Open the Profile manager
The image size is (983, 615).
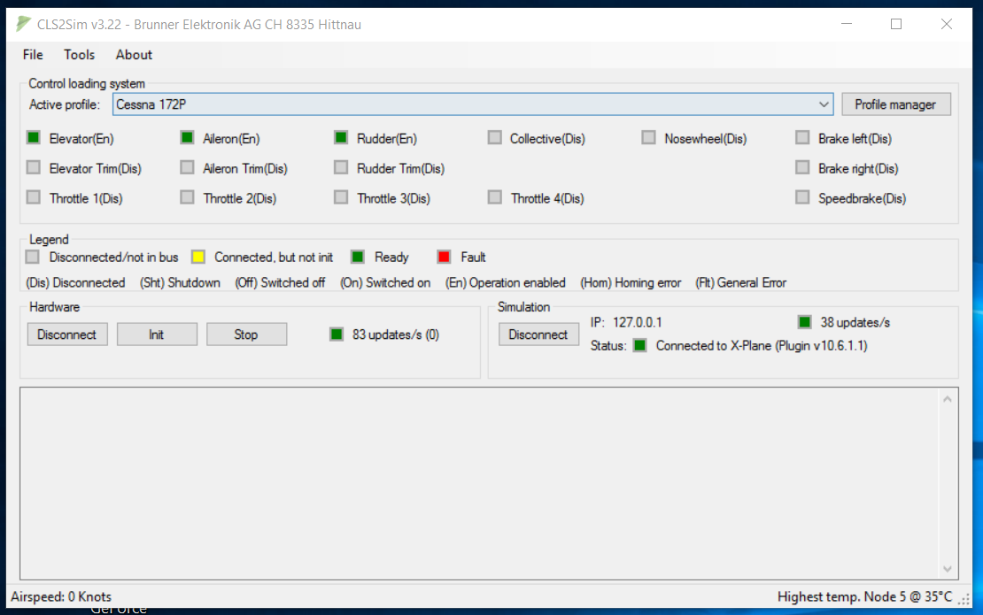pyautogui.click(x=895, y=104)
